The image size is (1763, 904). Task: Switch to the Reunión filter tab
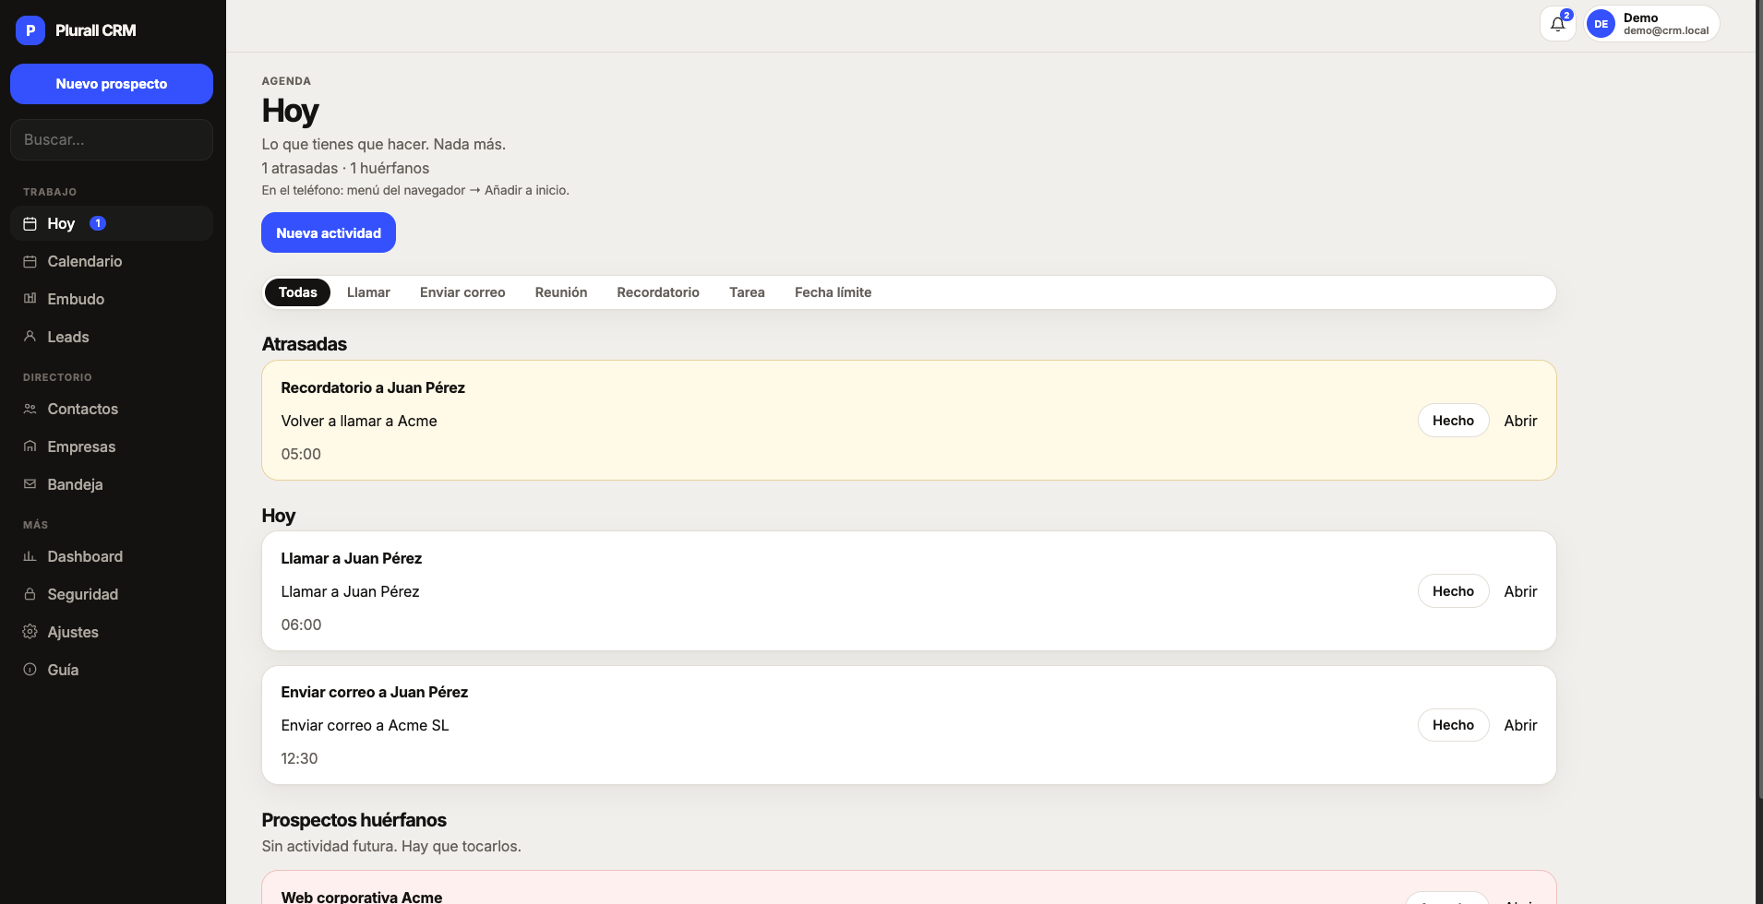561,292
